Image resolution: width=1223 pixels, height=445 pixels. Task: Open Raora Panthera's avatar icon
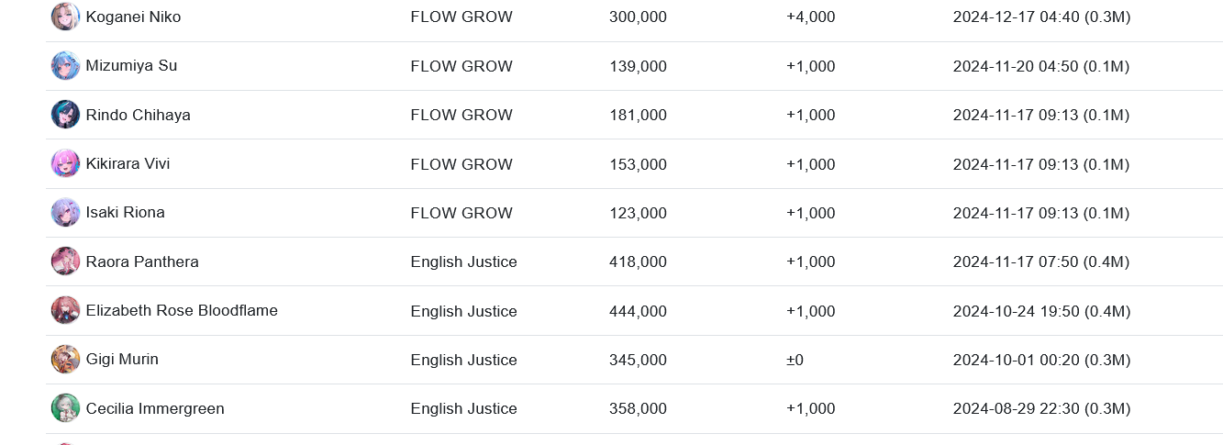click(x=65, y=261)
